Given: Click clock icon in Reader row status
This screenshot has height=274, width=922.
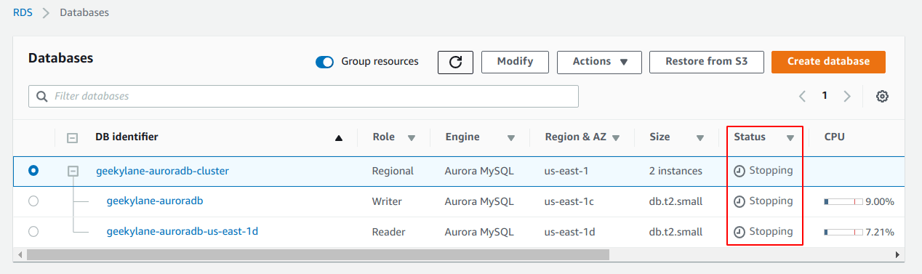Looking at the screenshot, I should tap(739, 232).
